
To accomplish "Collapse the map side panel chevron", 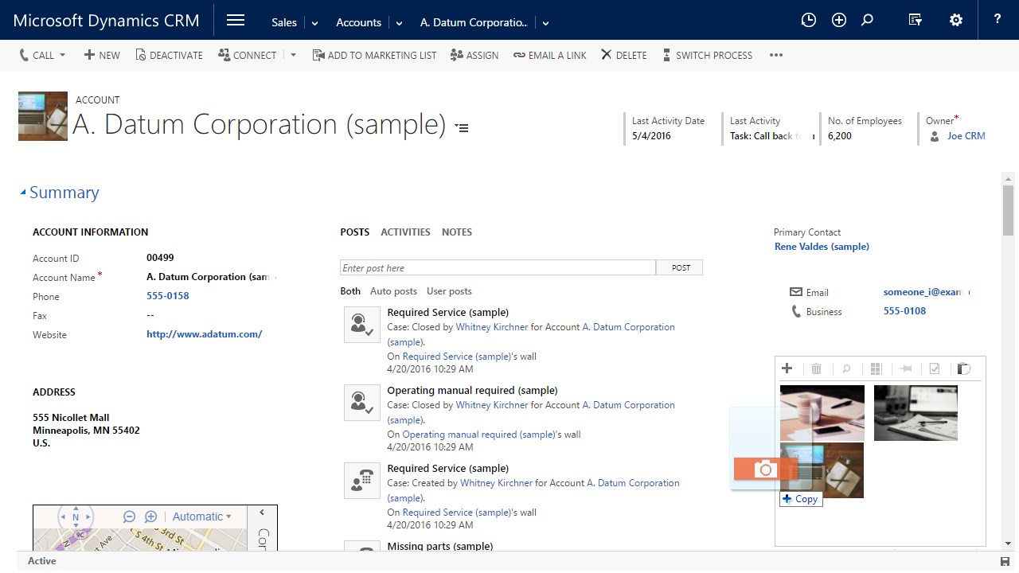I will pyautogui.click(x=262, y=513).
